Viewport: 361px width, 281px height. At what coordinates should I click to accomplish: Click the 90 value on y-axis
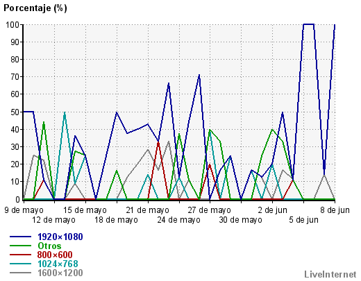click(15, 42)
